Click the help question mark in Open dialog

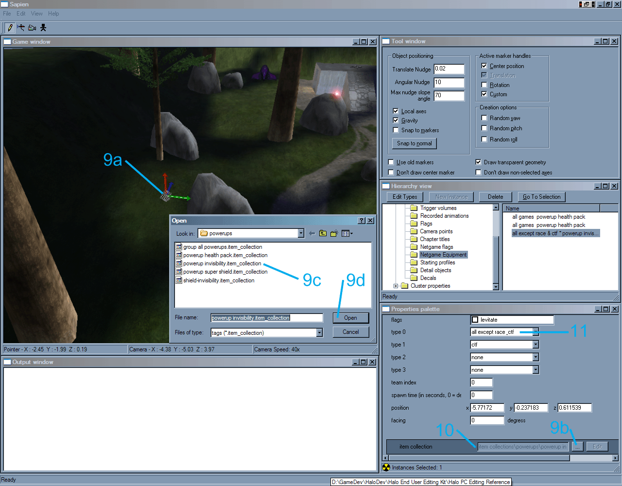362,221
